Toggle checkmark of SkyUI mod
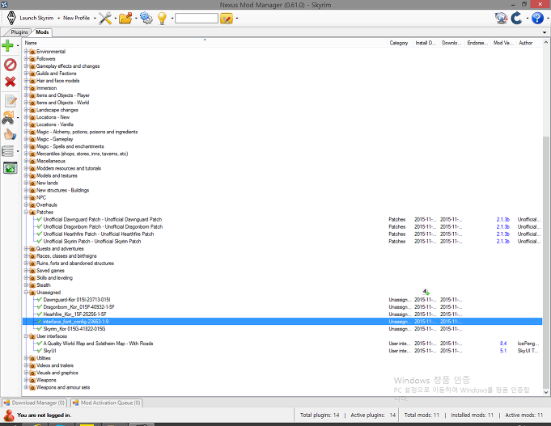Screen dimensions: 551x426 40,351
